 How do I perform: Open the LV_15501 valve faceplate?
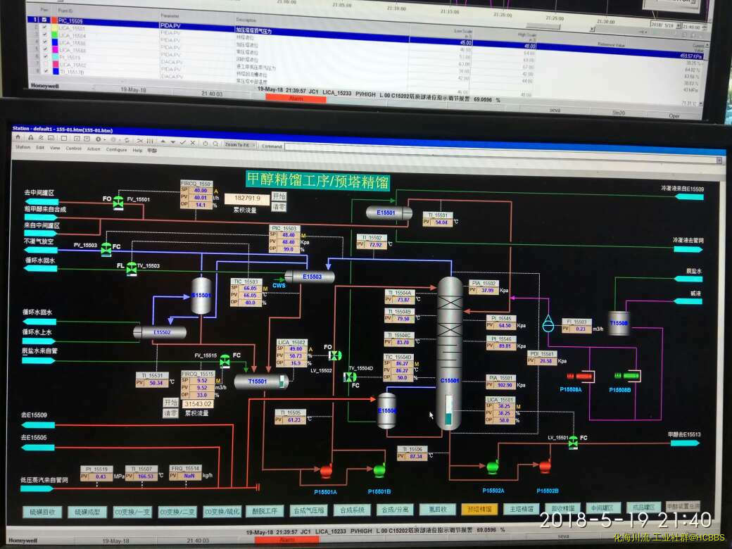point(574,441)
